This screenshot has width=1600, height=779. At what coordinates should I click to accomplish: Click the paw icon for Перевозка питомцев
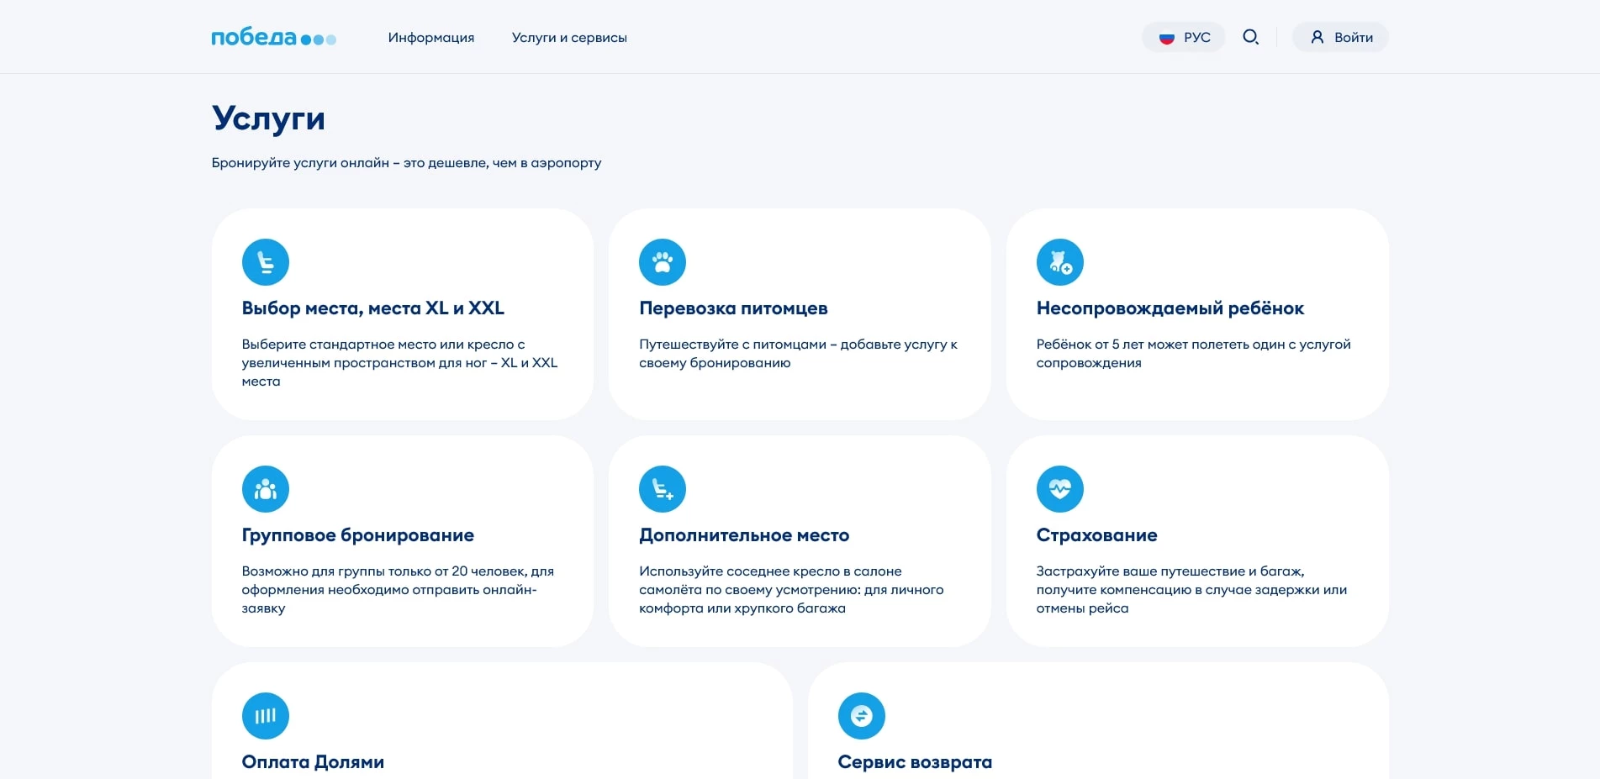tap(663, 261)
